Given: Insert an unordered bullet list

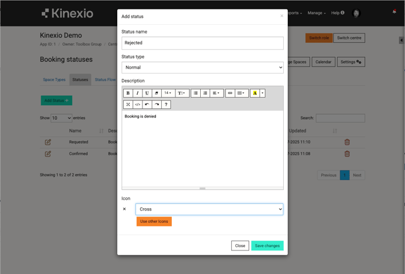Looking at the screenshot, I should pos(195,93).
